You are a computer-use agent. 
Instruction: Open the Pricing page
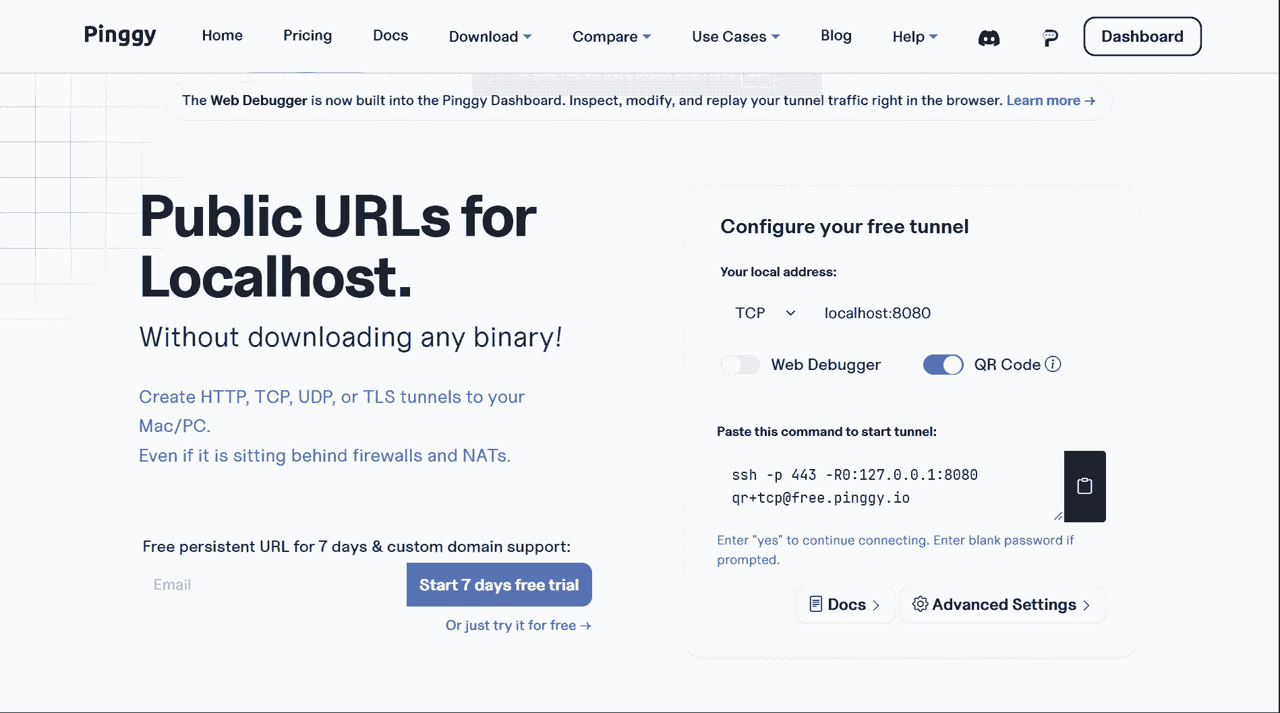point(308,35)
